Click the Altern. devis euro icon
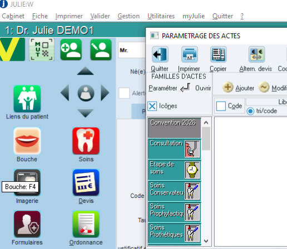Screen dimensions: 287x249 257,54
